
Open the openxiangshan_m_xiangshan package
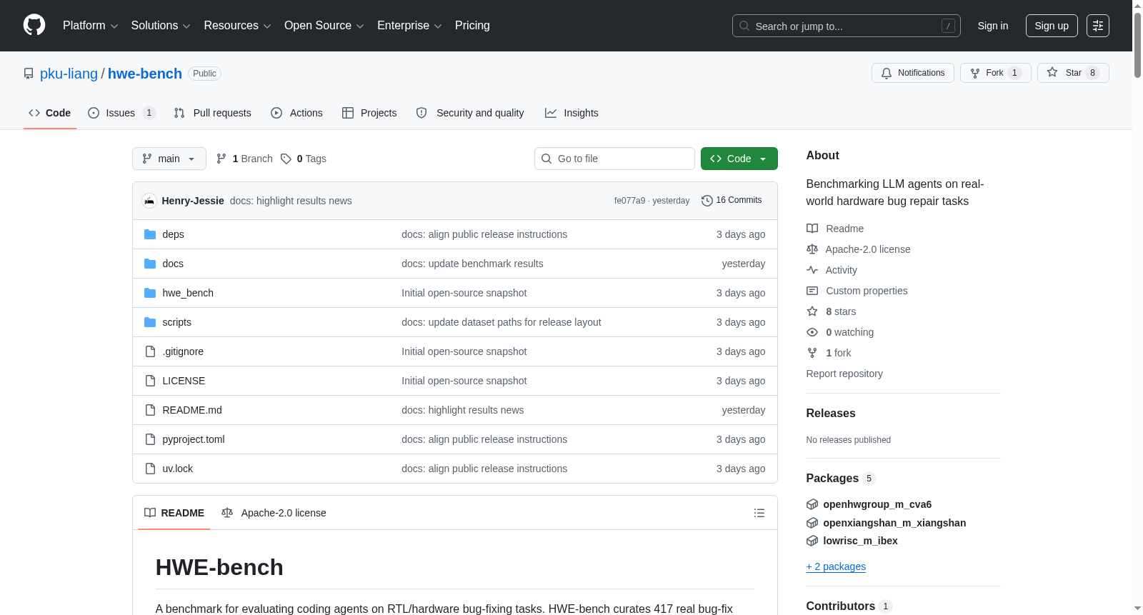click(x=894, y=523)
